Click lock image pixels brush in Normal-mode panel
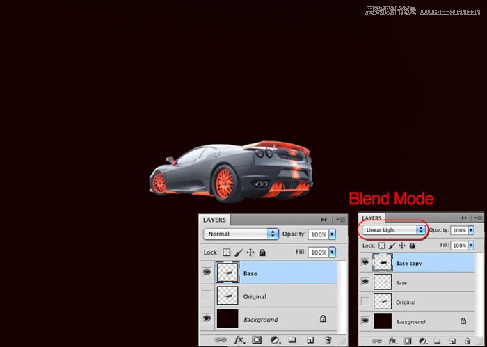This screenshot has width=487, height=347. click(x=239, y=252)
